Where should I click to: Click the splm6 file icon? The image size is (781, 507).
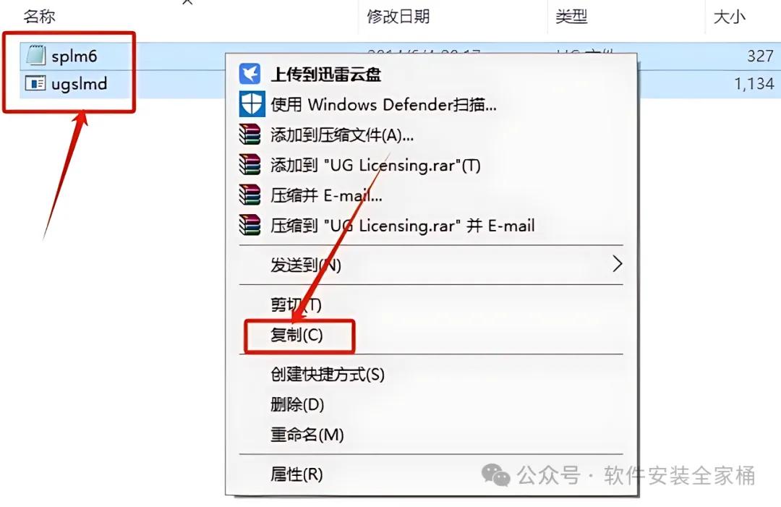pos(36,55)
